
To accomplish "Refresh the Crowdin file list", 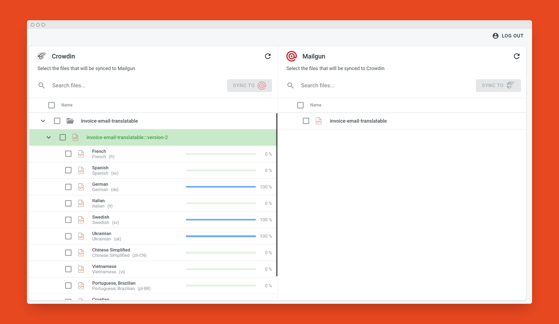I will 268,56.
